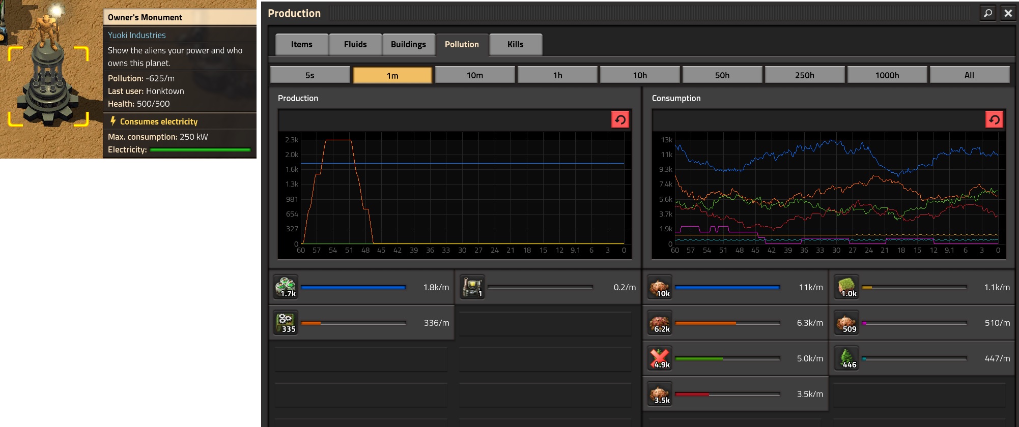Viewport: 1019px width, 427px height.
Task: Click the magnifier search icon in Production header
Action: coord(988,13)
